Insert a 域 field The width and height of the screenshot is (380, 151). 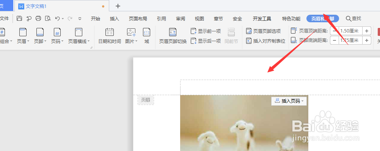pos(147,36)
